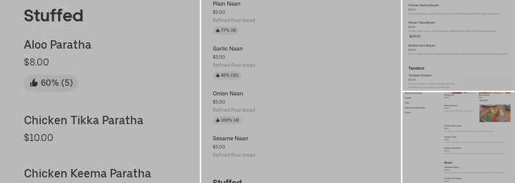The height and width of the screenshot is (183, 515).
Task: Select Sides in the category sidebar
Action: click(x=407, y=103)
